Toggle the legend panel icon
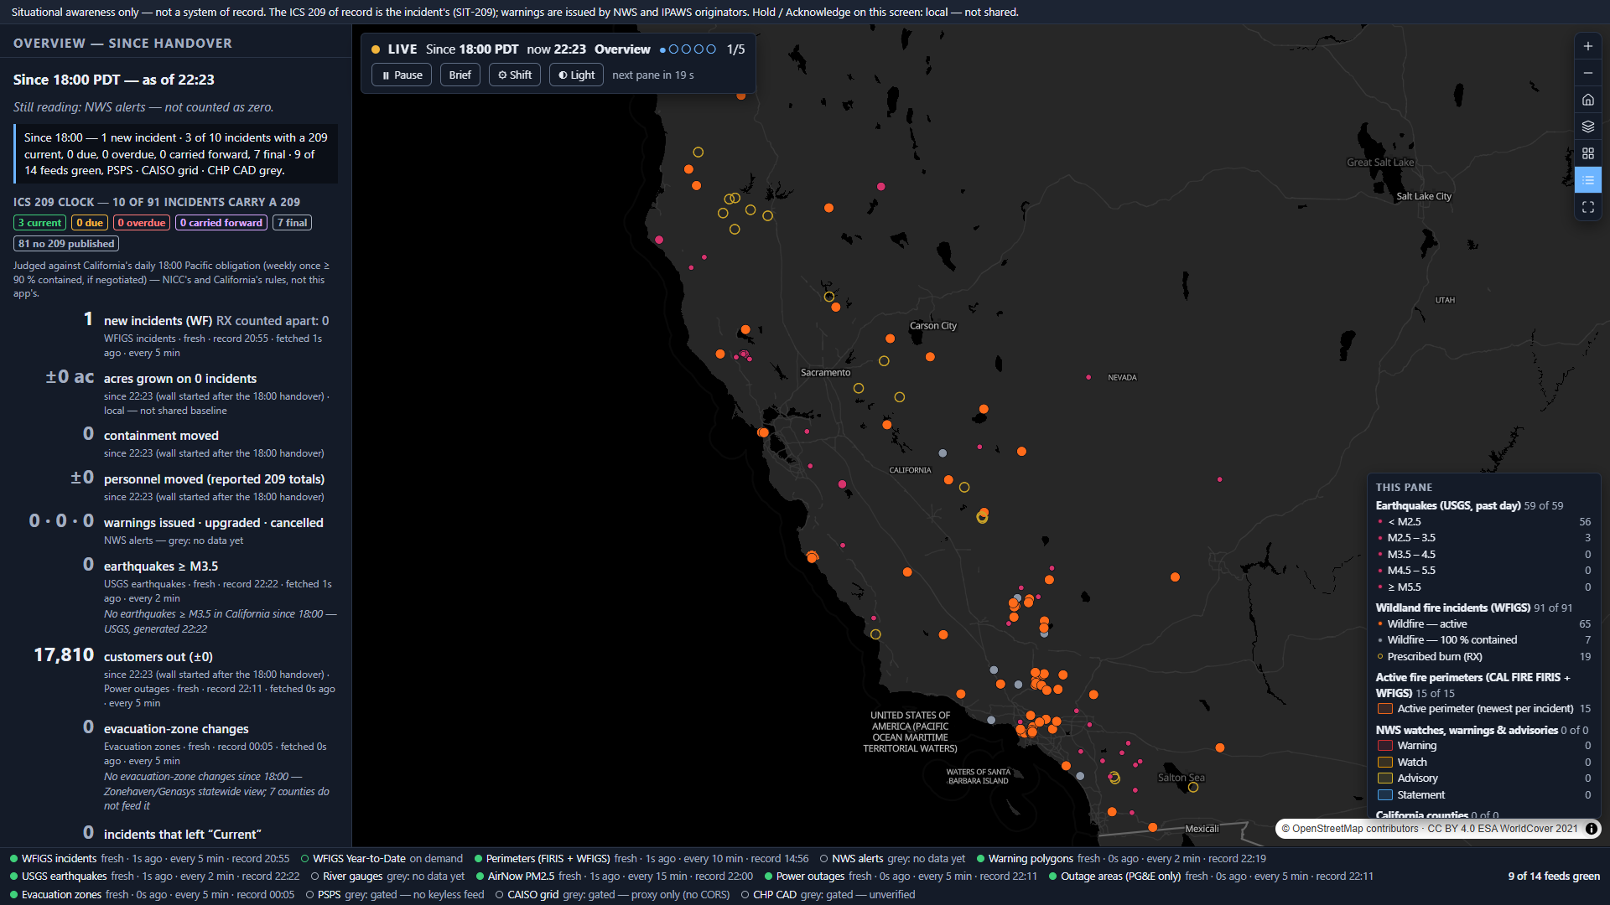Image resolution: width=1610 pixels, height=905 pixels. point(1588,180)
